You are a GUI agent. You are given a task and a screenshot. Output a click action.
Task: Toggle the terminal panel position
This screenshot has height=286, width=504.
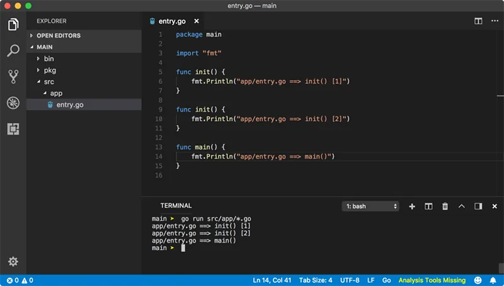478,206
